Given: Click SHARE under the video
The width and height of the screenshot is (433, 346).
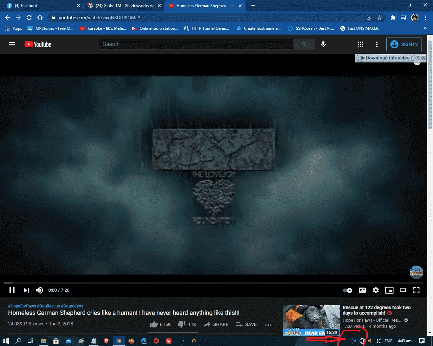Looking at the screenshot, I should click(x=216, y=324).
